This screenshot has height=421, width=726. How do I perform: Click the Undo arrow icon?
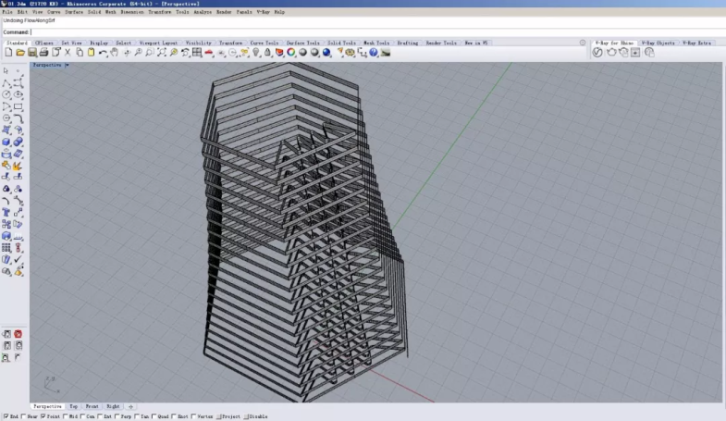click(x=103, y=53)
